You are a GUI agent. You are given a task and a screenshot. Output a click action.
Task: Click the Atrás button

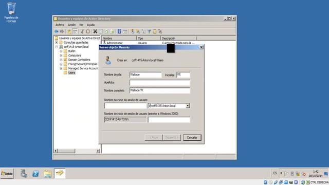tap(154, 137)
